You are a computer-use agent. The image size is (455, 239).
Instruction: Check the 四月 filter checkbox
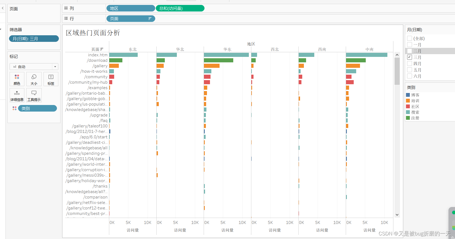[x=410, y=63]
